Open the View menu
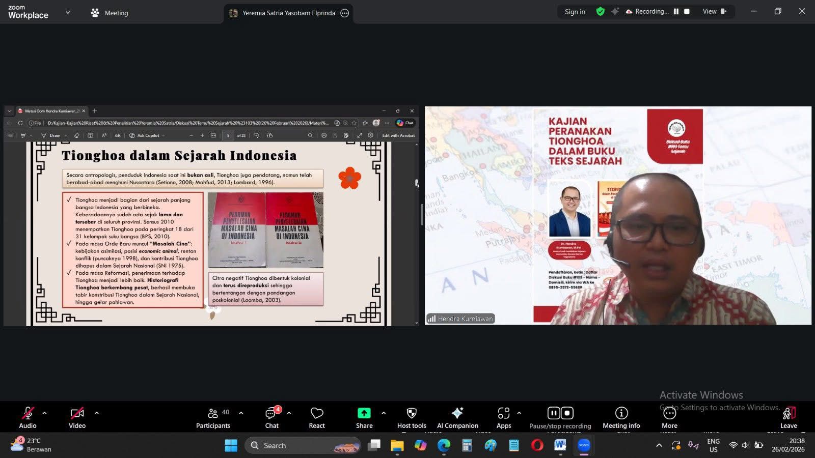 point(714,11)
